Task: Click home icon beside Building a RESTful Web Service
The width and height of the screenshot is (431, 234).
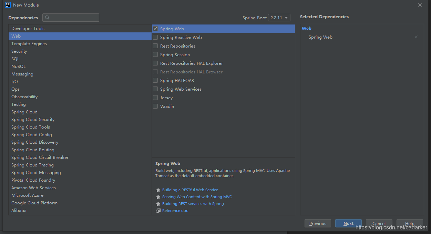Action: click(158, 190)
